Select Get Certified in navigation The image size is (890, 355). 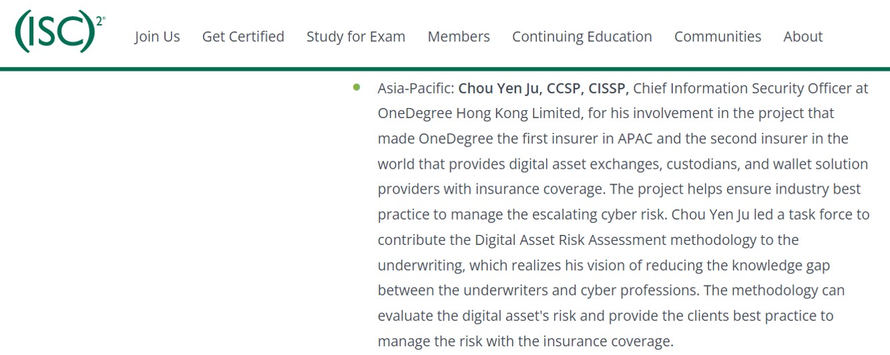243,37
